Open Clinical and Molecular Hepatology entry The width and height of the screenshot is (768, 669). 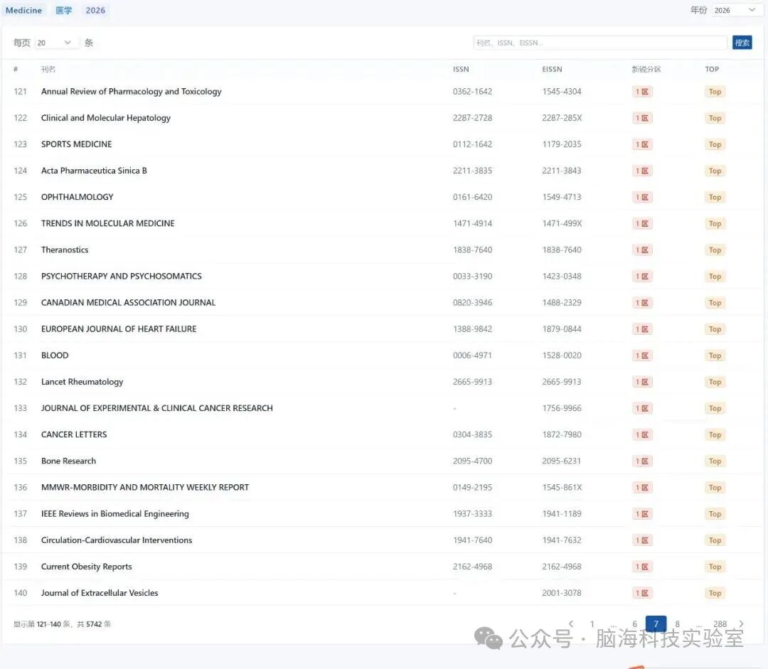106,118
